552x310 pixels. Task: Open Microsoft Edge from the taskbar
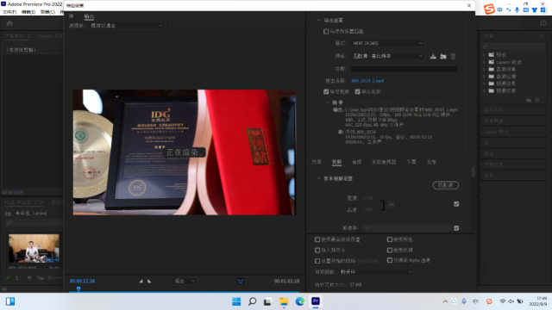(x=299, y=301)
